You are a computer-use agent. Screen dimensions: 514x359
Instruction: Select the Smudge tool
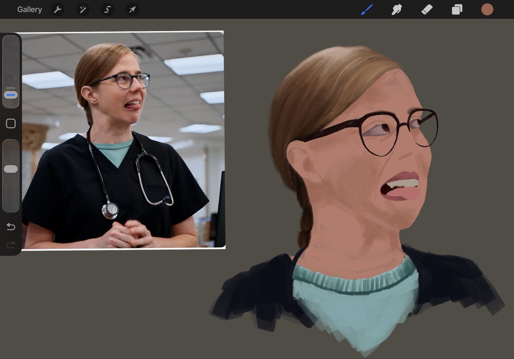(397, 9)
